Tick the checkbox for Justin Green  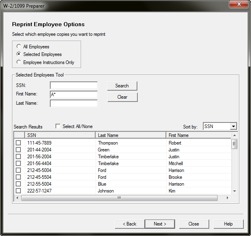(18, 150)
